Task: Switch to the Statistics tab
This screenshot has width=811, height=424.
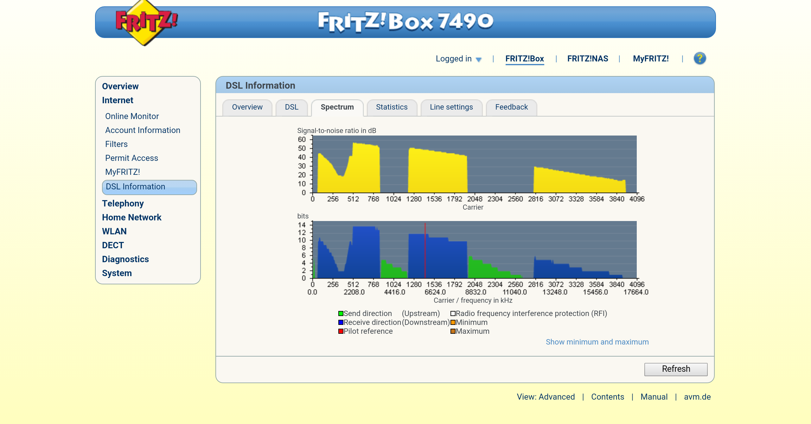Action: [392, 107]
